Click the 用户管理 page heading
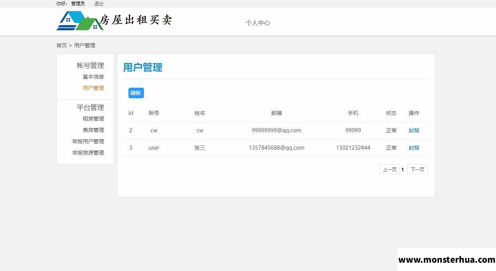Image resolution: width=496 pixels, height=271 pixels. pyautogui.click(x=143, y=68)
